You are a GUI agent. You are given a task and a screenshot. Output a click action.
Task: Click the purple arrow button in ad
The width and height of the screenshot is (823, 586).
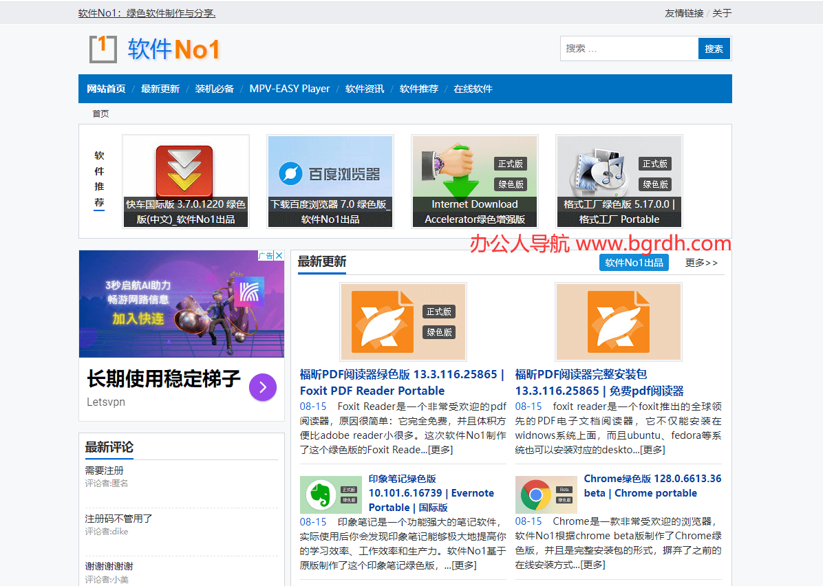pos(262,387)
